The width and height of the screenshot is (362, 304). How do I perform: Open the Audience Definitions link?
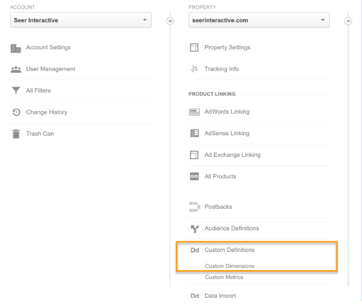point(231,229)
